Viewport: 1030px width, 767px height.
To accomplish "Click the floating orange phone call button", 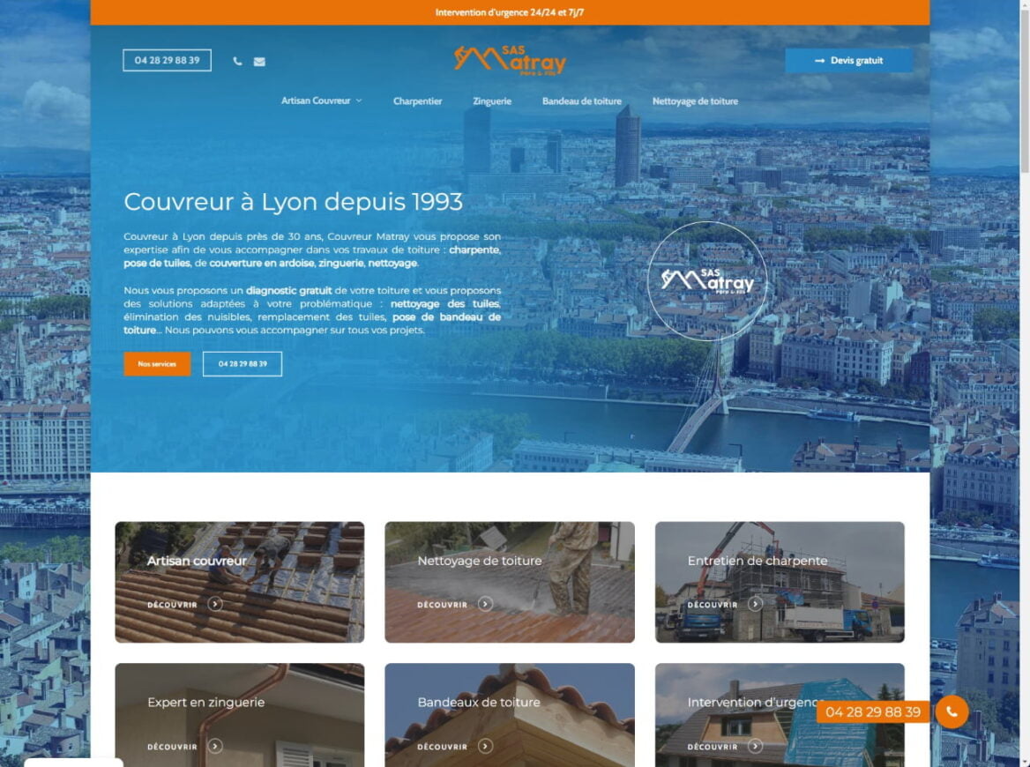I will point(950,712).
